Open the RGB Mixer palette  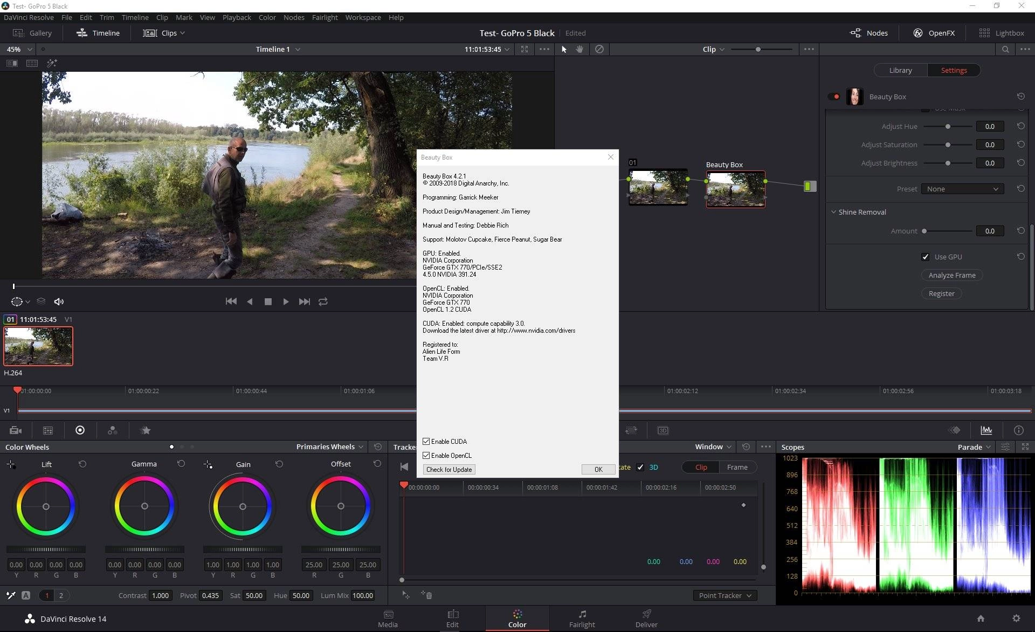(112, 430)
